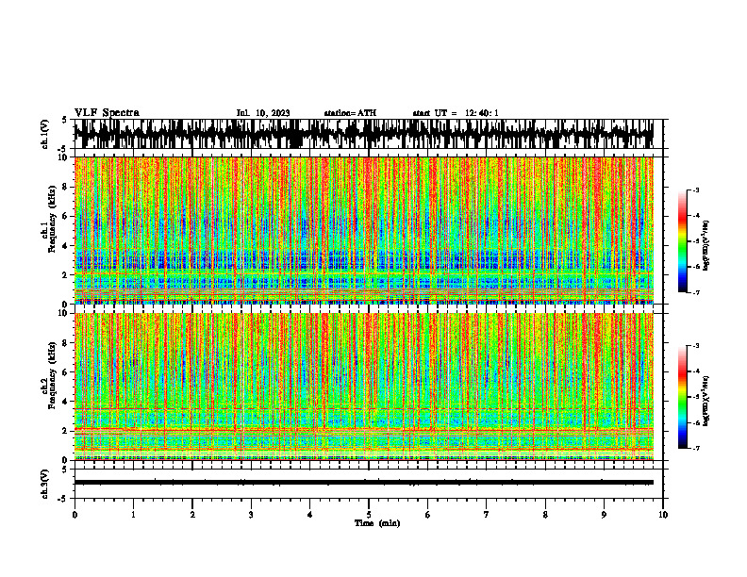Click the ch.1 frequency axis "4" tick label

66,246
